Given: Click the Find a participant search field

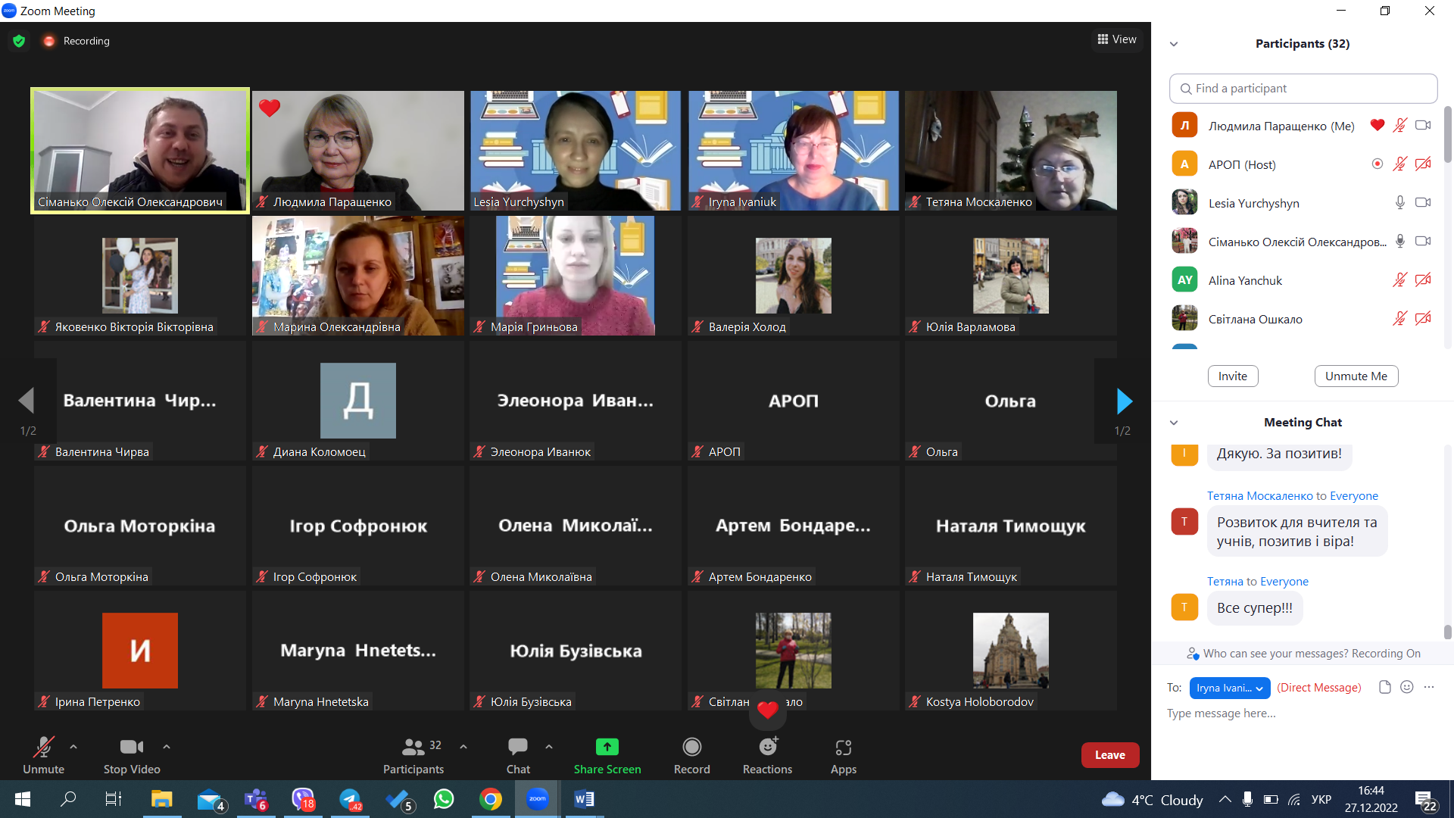Looking at the screenshot, I should click(x=1303, y=89).
